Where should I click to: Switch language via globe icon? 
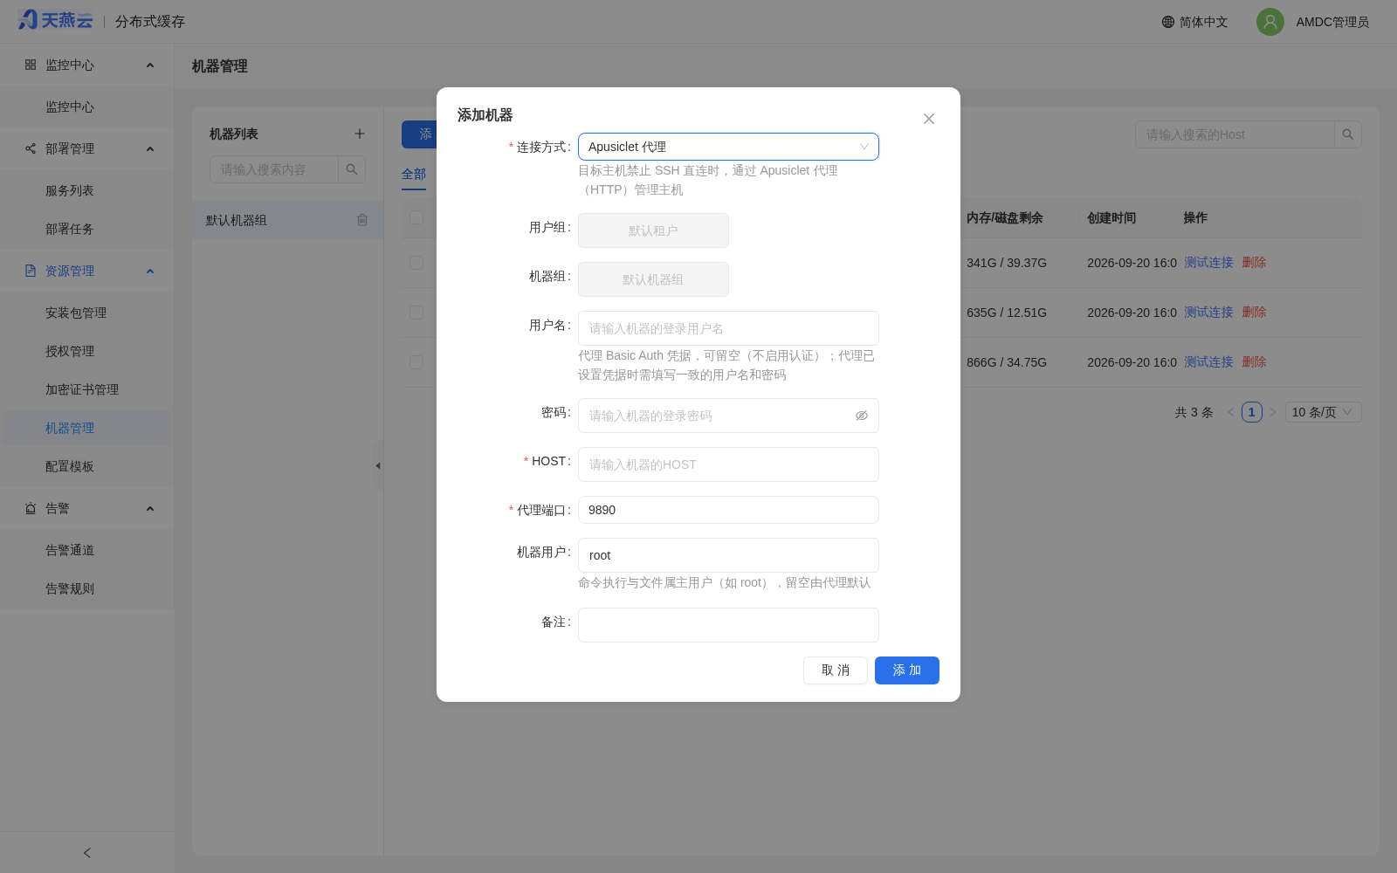click(1168, 22)
